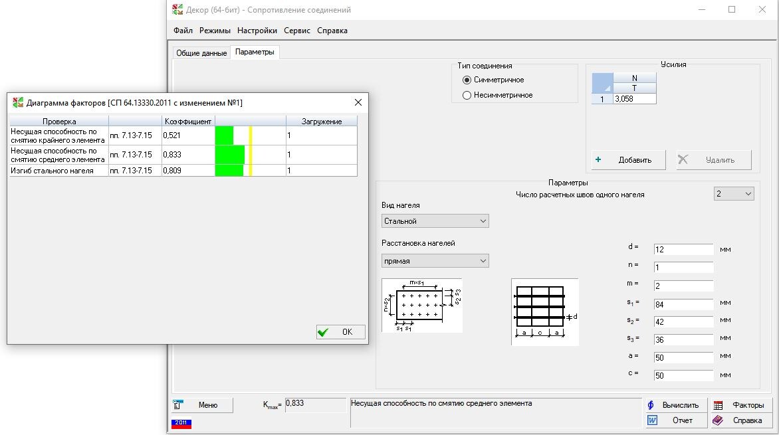Image resolution: width=779 pixels, height=435 pixels.
Task: Minimize the Декор window
Action: coord(701,9)
